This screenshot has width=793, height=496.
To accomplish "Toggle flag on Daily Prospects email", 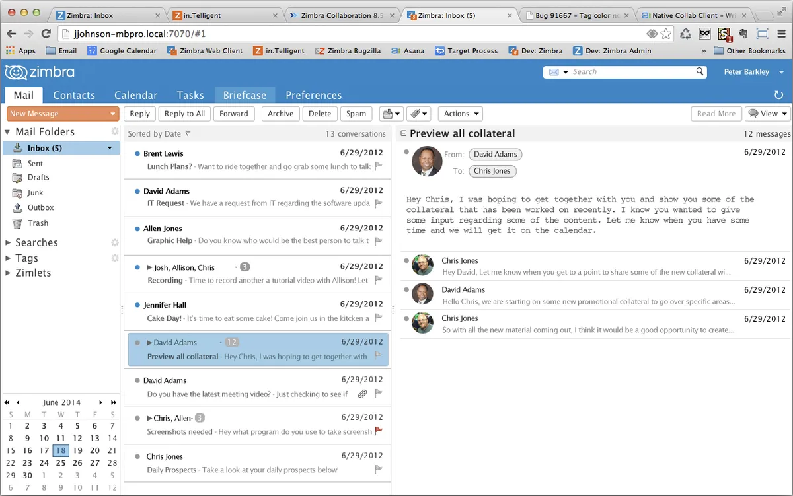I will [x=379, y=470].
